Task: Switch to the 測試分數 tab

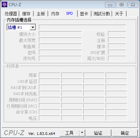Action: click(101, 14)
